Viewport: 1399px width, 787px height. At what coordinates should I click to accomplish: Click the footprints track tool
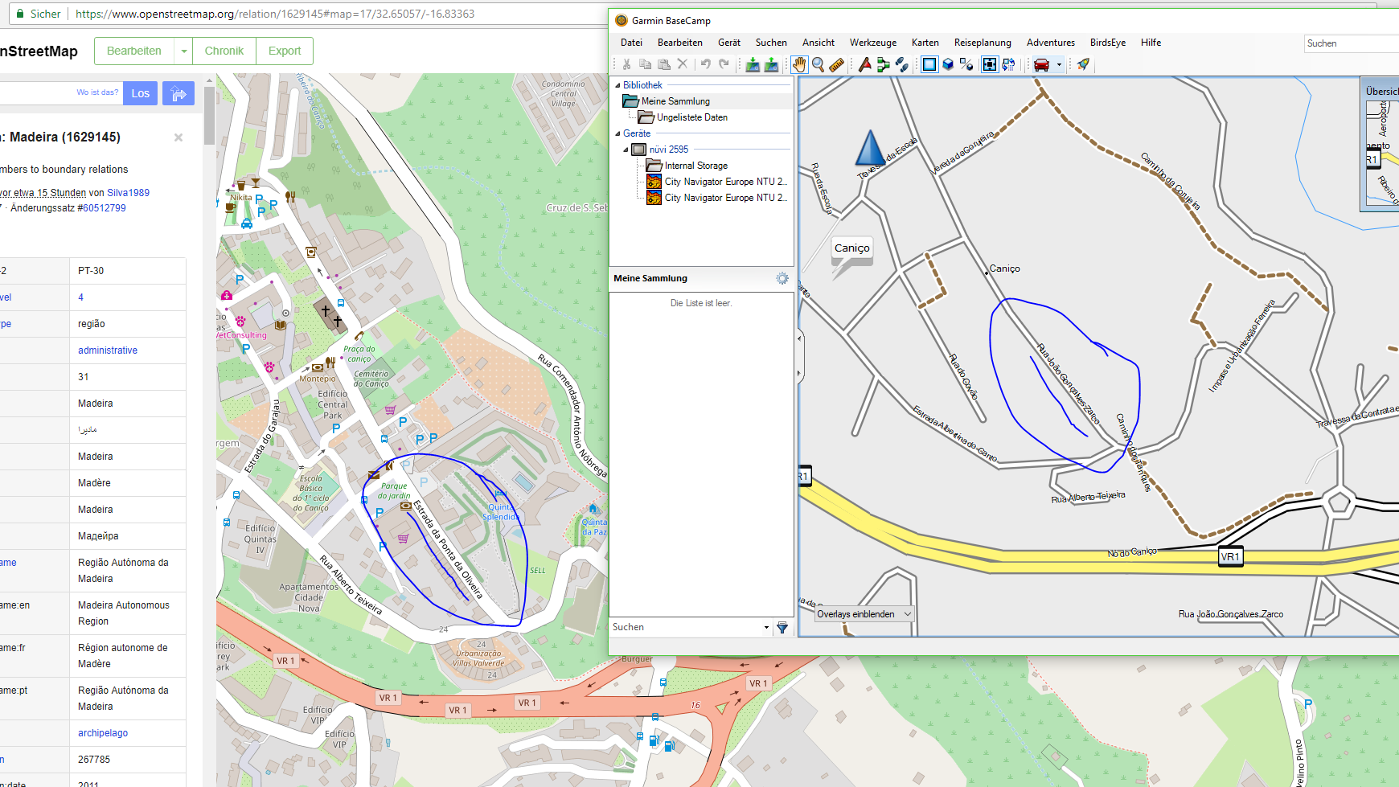(x=901, y=64)
